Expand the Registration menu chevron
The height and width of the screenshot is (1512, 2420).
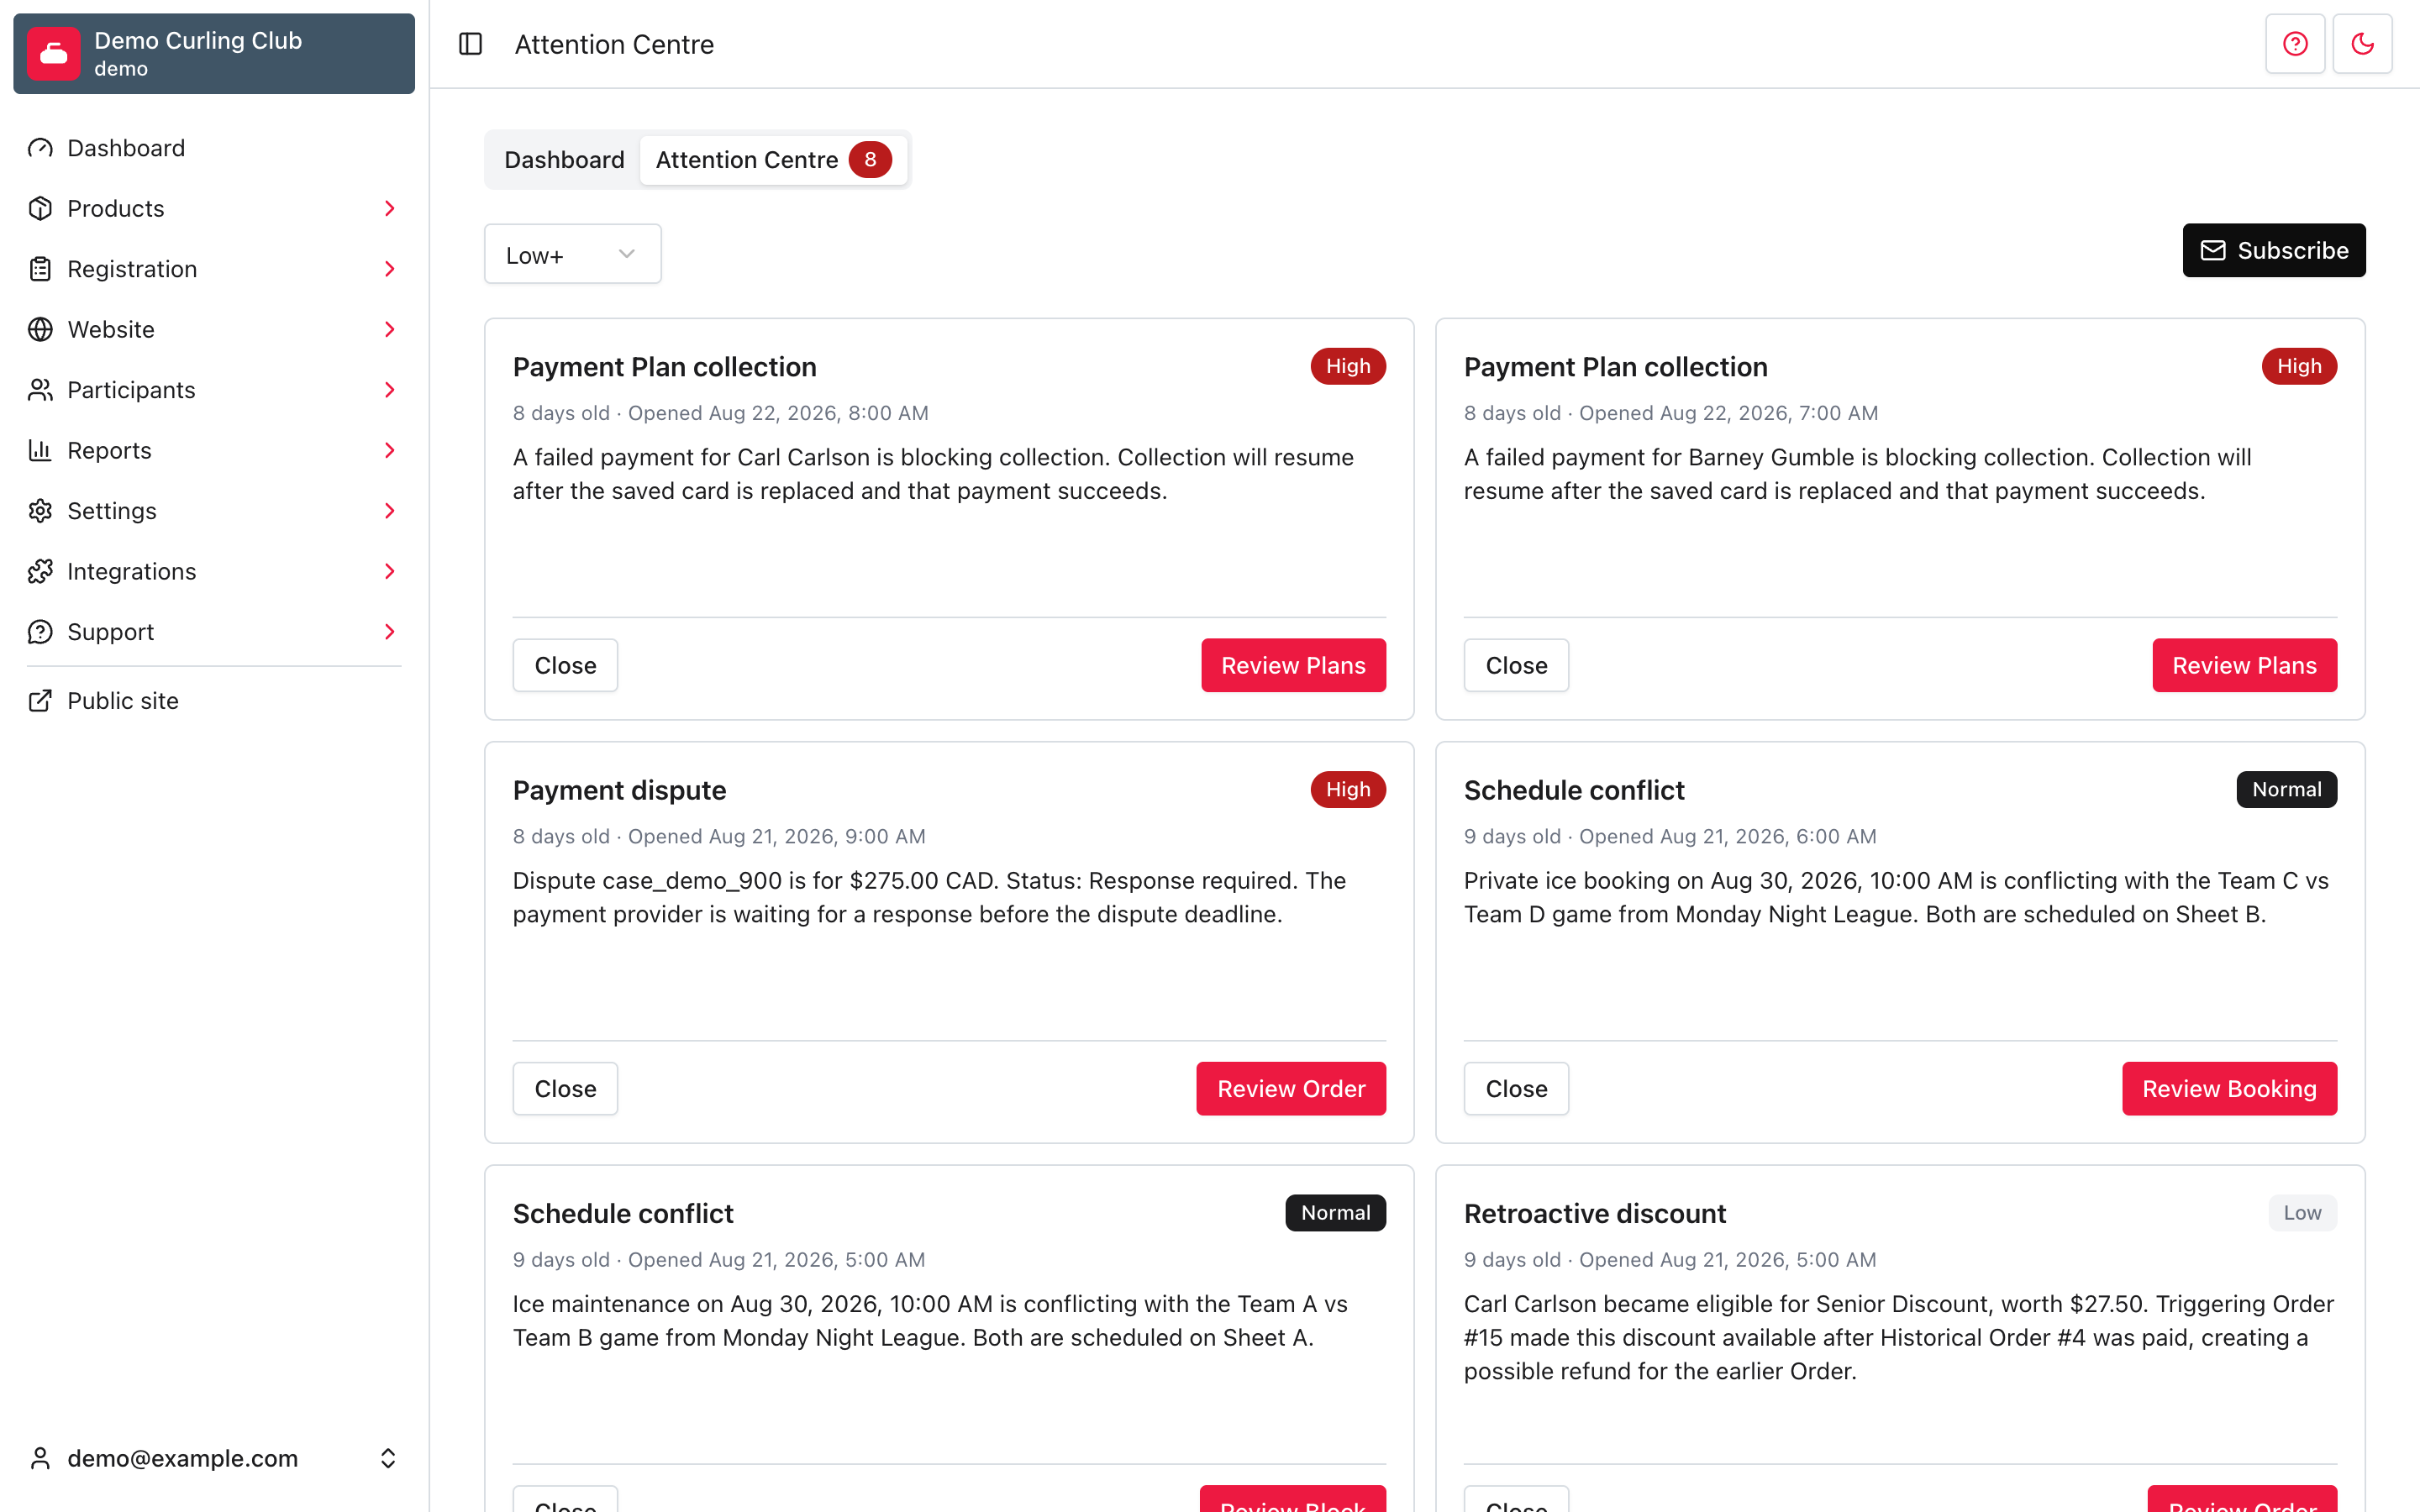[390, 269]
